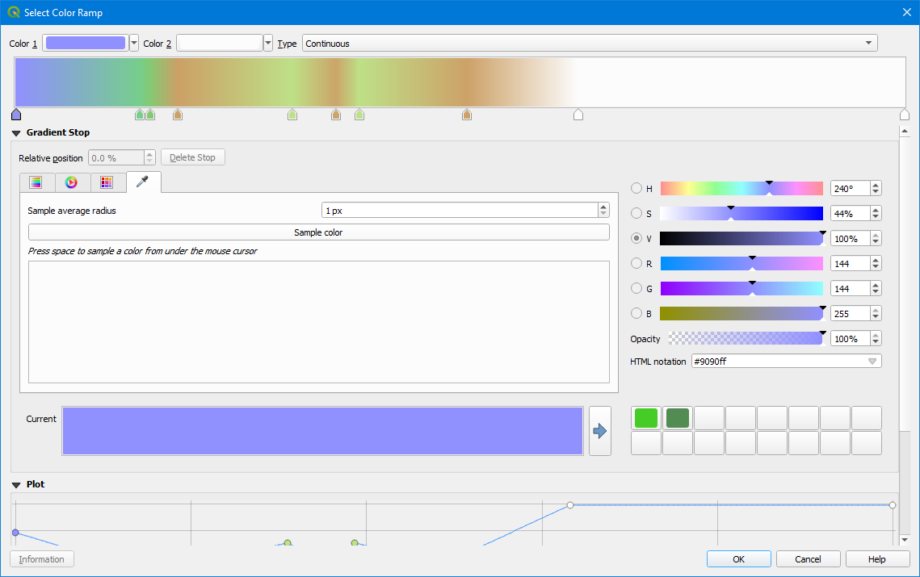
Task: Select the color picker eyedropper tab
Action: click(x=143, y=182)
